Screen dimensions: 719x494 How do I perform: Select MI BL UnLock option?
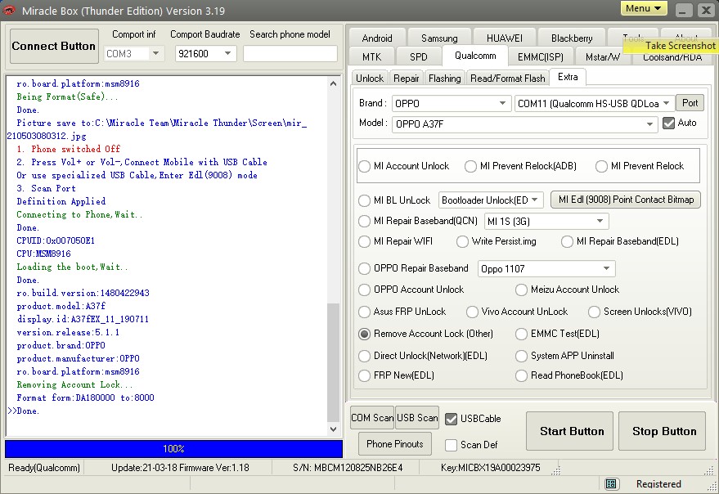(x=365, y=201)
